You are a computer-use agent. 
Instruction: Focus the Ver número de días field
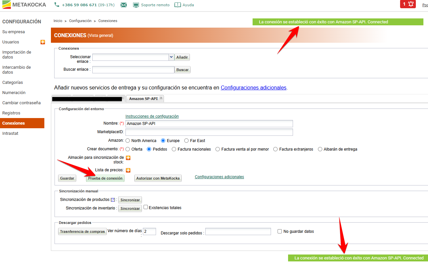pyautogui.click(x=149, y=231)
